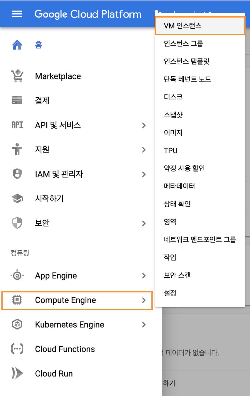This screenshot has height=396, width=250.
Task: Click the App Engine label
Action: coord(56,276)
